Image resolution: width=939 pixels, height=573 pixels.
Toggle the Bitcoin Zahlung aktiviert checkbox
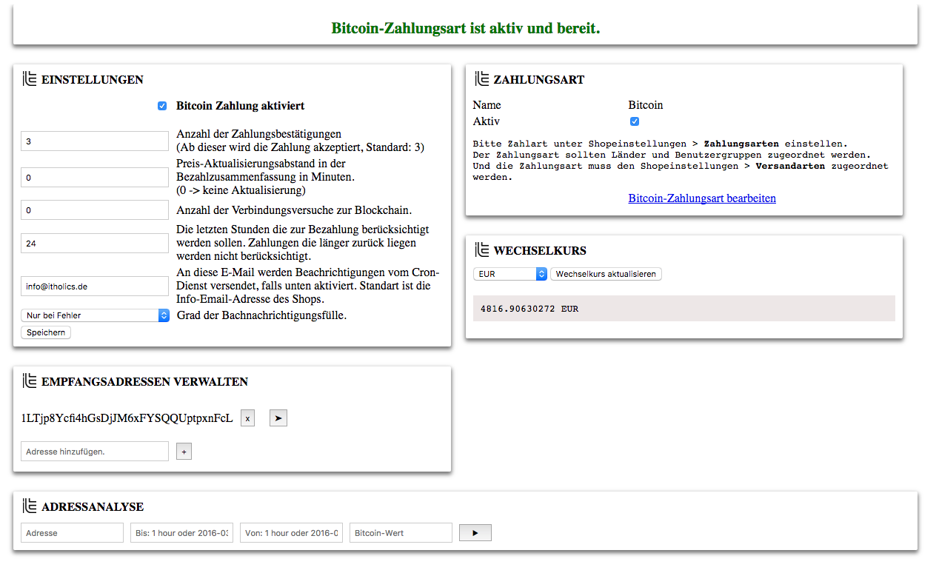click(162, 106)
